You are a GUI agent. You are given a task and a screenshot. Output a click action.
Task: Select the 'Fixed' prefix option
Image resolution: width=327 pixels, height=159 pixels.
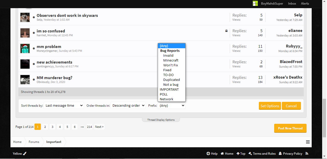point(172,70)
